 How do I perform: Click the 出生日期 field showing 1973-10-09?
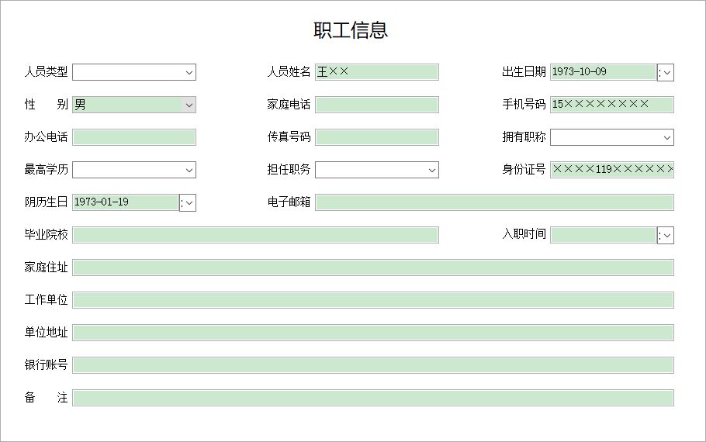603,72
